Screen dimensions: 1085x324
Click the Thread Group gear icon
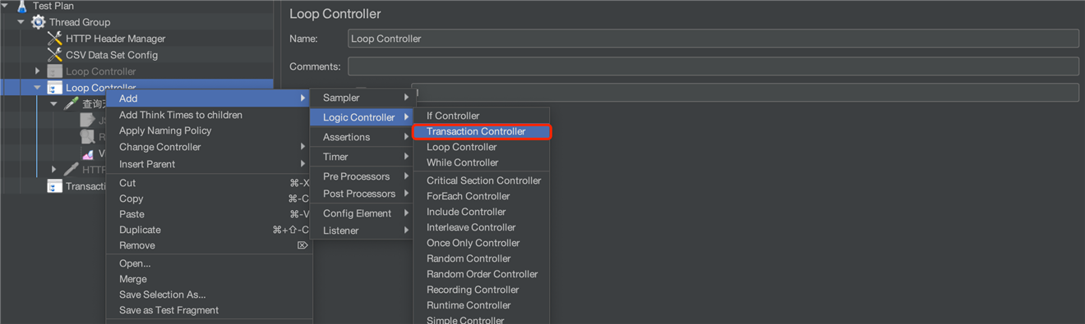click(39, 22)
